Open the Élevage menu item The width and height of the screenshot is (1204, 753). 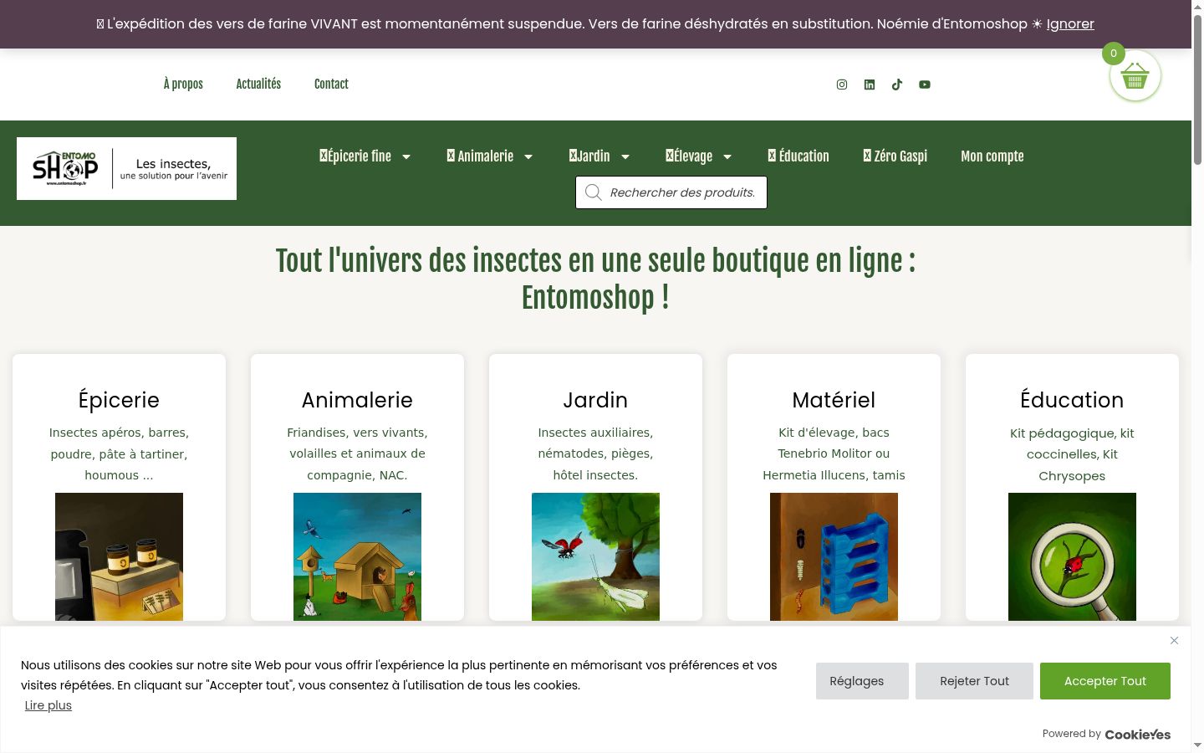click(689, 156)
